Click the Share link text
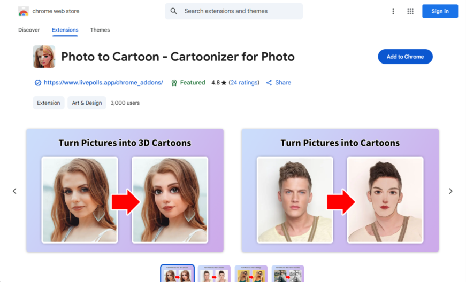 (283, 83)
